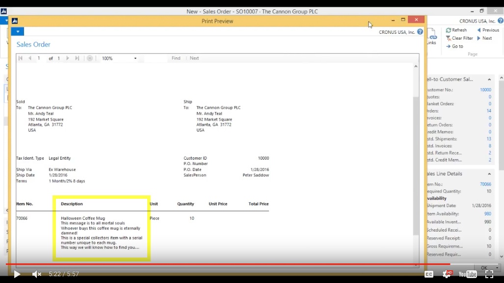Open Pstd. Shipments count 13 link

489,139
